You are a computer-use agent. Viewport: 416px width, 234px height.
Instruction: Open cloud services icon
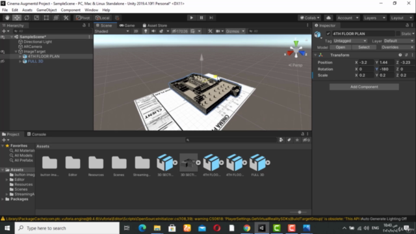click(x=328, y=18)
